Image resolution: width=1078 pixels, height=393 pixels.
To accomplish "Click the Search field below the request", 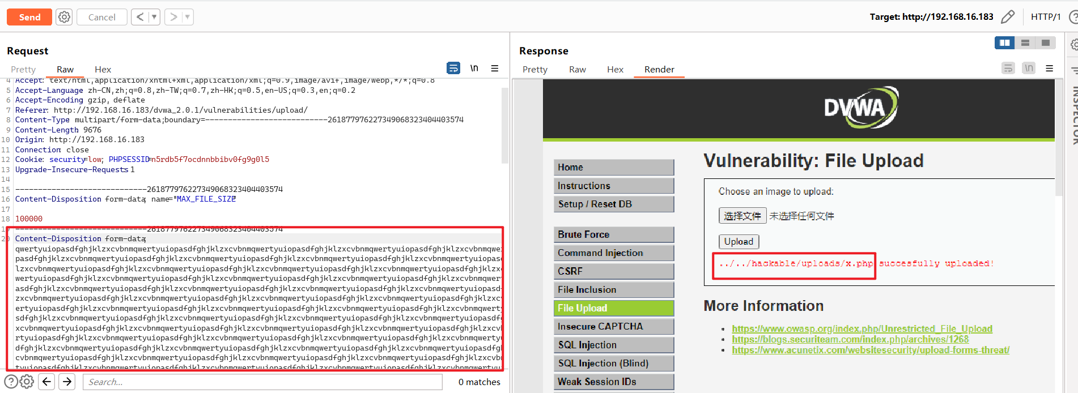I will (x=262, y=382).
